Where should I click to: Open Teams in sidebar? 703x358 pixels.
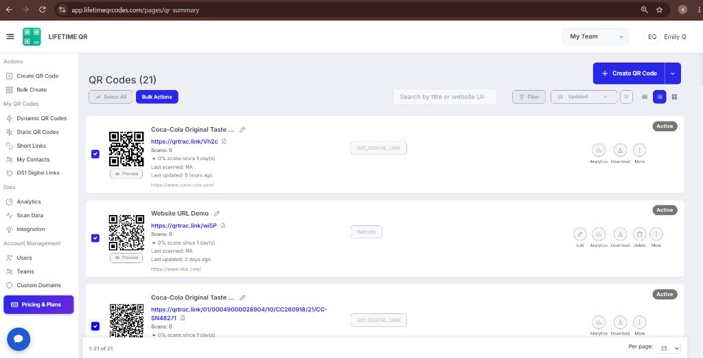(25, 271)
